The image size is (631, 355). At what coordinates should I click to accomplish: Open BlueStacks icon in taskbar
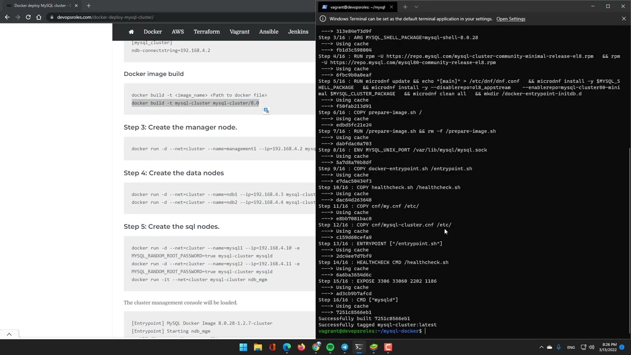[x=374, y=347]
